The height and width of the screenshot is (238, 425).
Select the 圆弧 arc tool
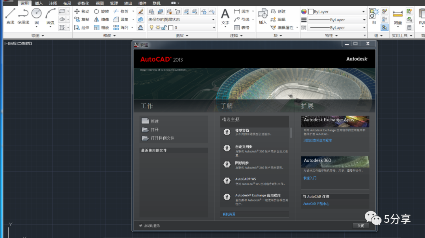(50, 16)
